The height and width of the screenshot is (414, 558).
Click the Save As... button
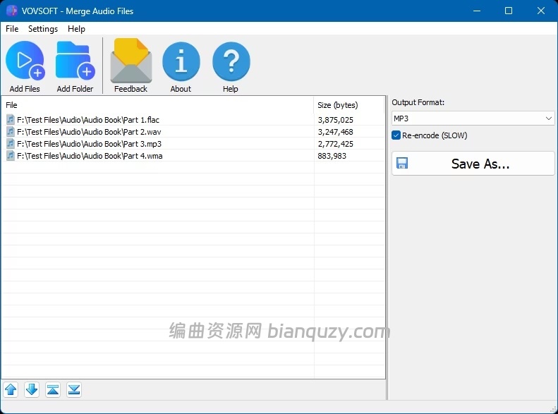click(x=473, y=164)
